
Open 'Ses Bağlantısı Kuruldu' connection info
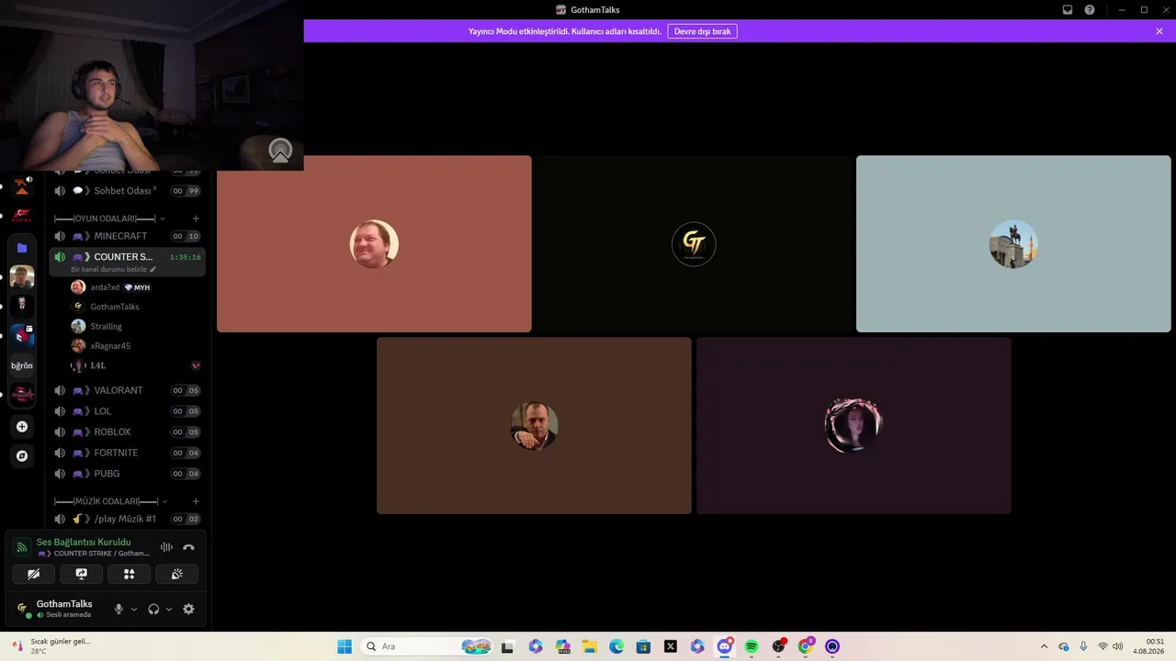point(84,543)
